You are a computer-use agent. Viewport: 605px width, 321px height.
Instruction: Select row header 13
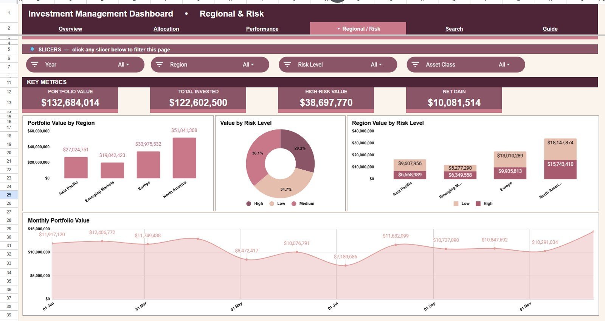pyautogui.click(x=9, y=103)
